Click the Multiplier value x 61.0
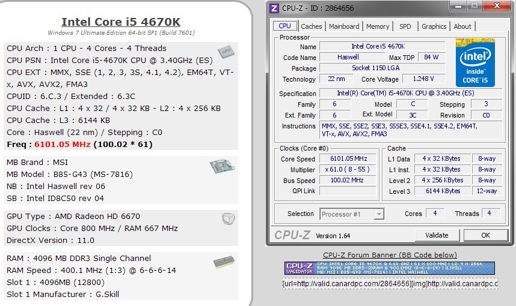The width and height of the screenshot is (516, 306). (348, 169)
